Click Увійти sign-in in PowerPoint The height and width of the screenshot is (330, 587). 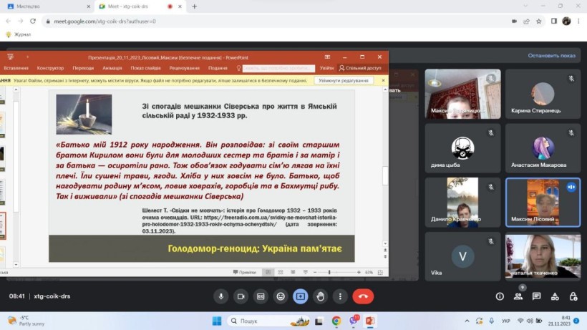pyautogui.click(x=326, y=68)
